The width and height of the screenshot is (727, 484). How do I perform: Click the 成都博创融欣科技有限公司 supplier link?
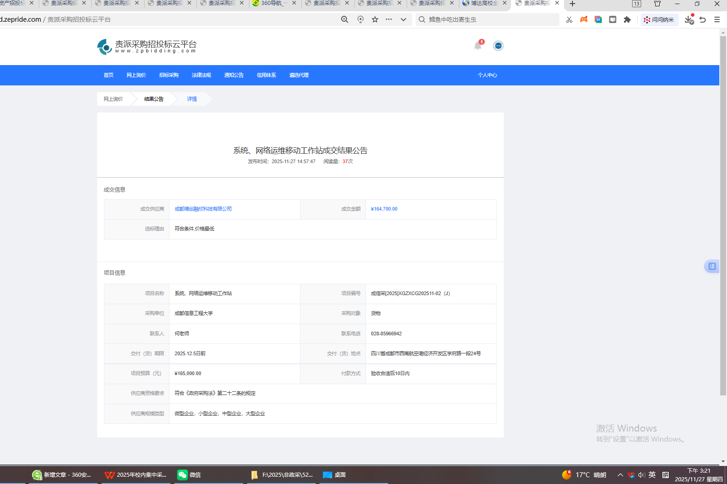tap(203, 209)
